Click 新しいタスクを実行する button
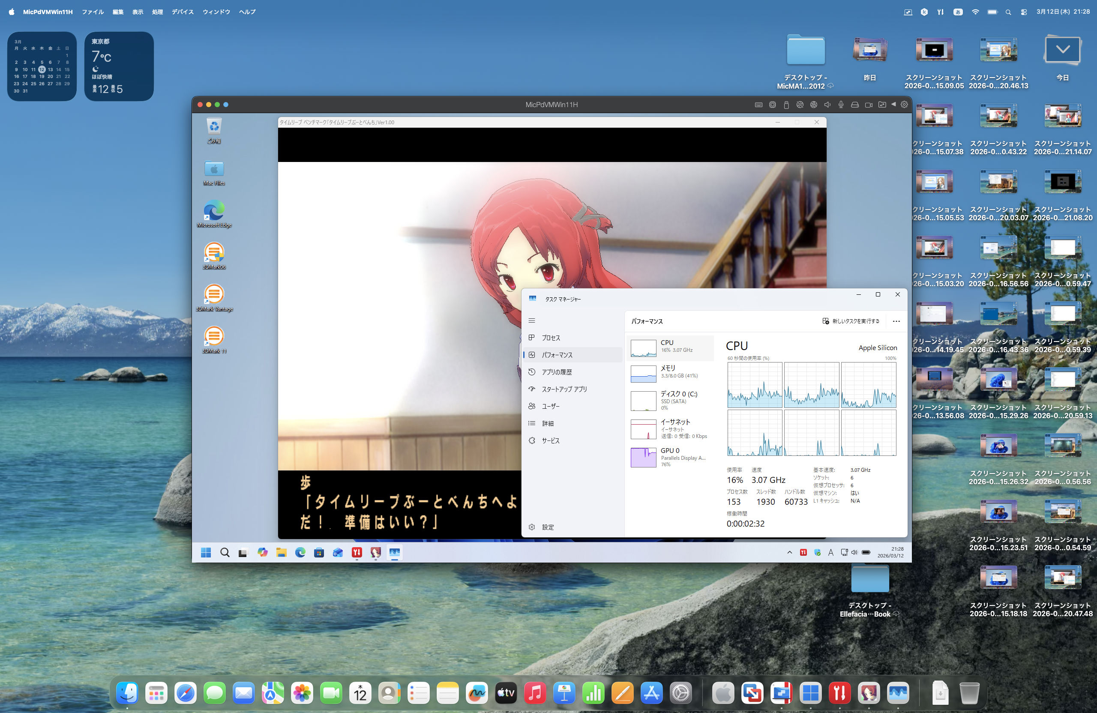The width and height of the screenshot is (1097, 713). (x=851, y=321)
